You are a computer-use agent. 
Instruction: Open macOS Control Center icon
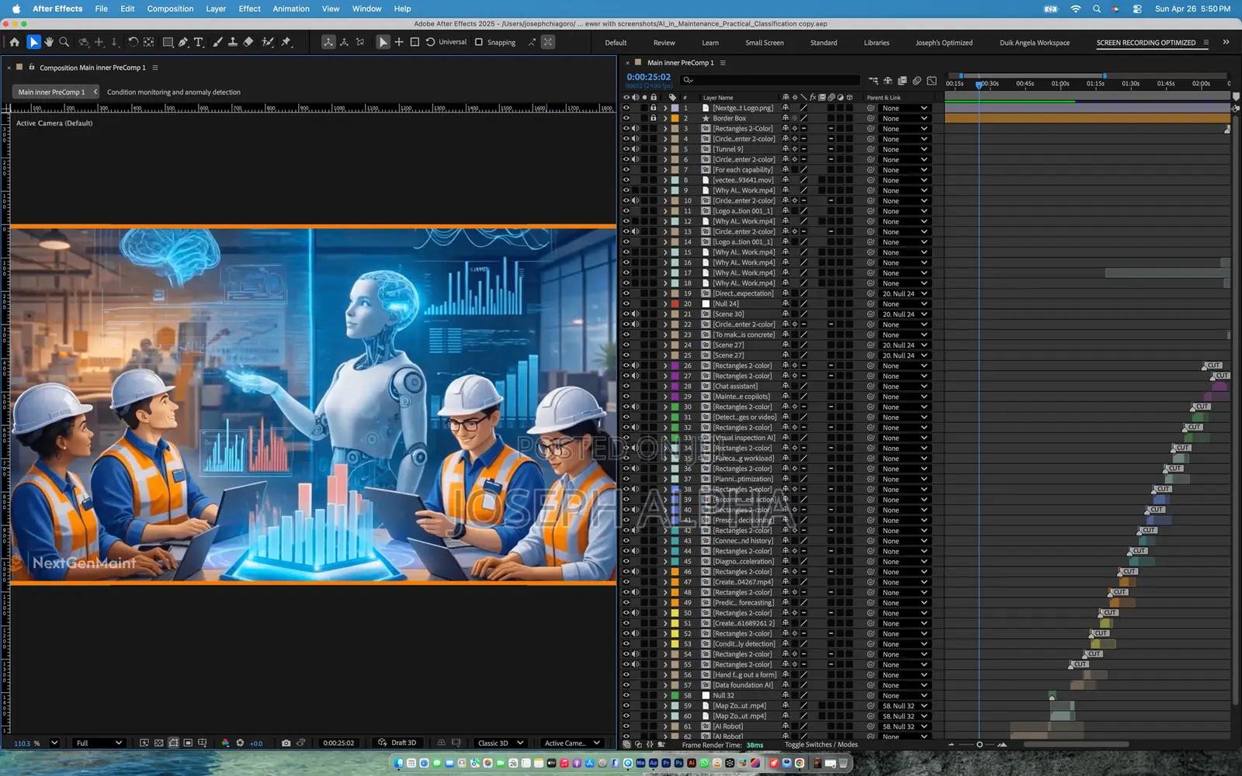pyautogui.click(x=1137, y=9)
